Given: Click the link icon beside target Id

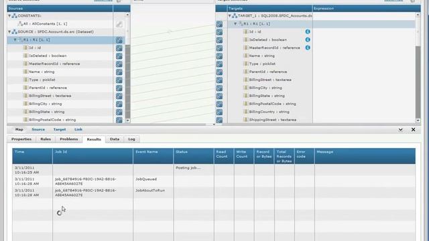Looking at the screenshot, I should click(x=219, y=32).
